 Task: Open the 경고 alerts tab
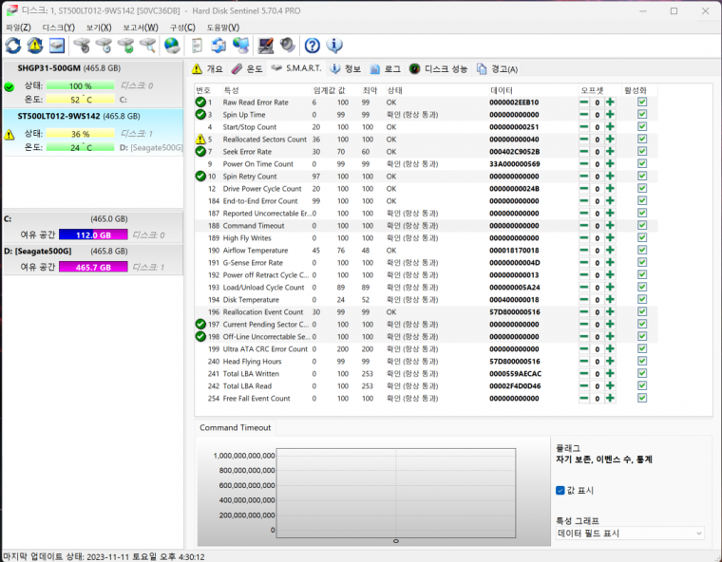pos(498,69)
